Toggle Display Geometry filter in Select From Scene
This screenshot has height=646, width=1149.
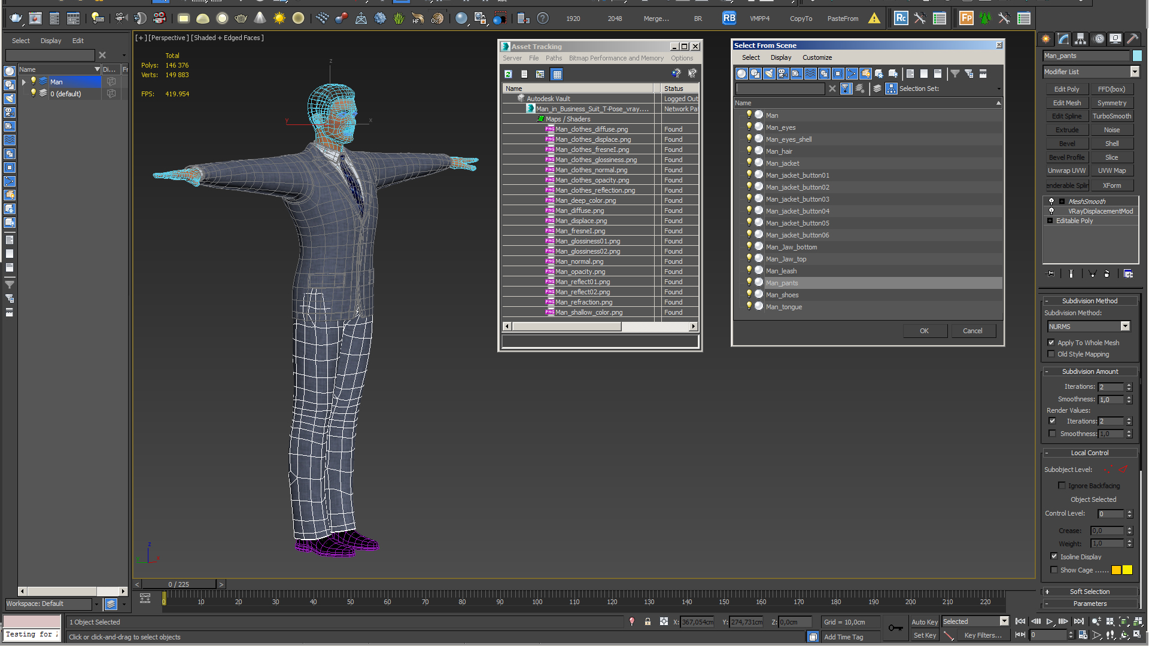coord(741,74)
